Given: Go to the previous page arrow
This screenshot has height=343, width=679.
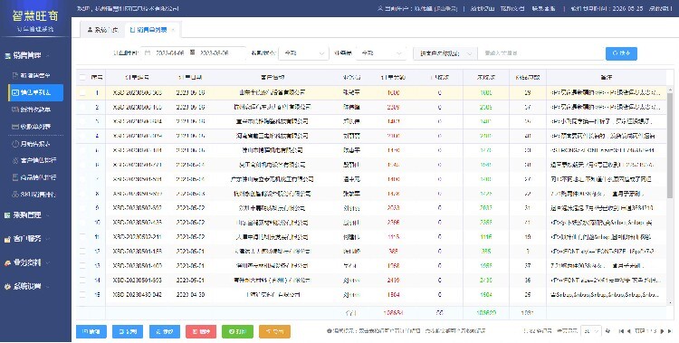Looking at the screenshot, I should click(x=629, y=331).
